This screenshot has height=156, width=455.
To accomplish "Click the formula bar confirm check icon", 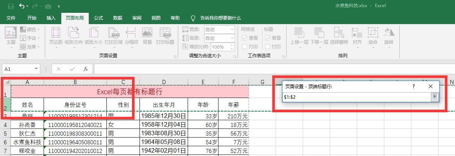I will pyautogui.click(x=72, y=69).
